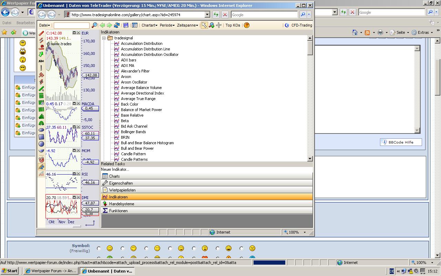The width and height of the screenshot is (441, 276).
Task: Click the save floppy disk icon
Action: click(126, 25)
